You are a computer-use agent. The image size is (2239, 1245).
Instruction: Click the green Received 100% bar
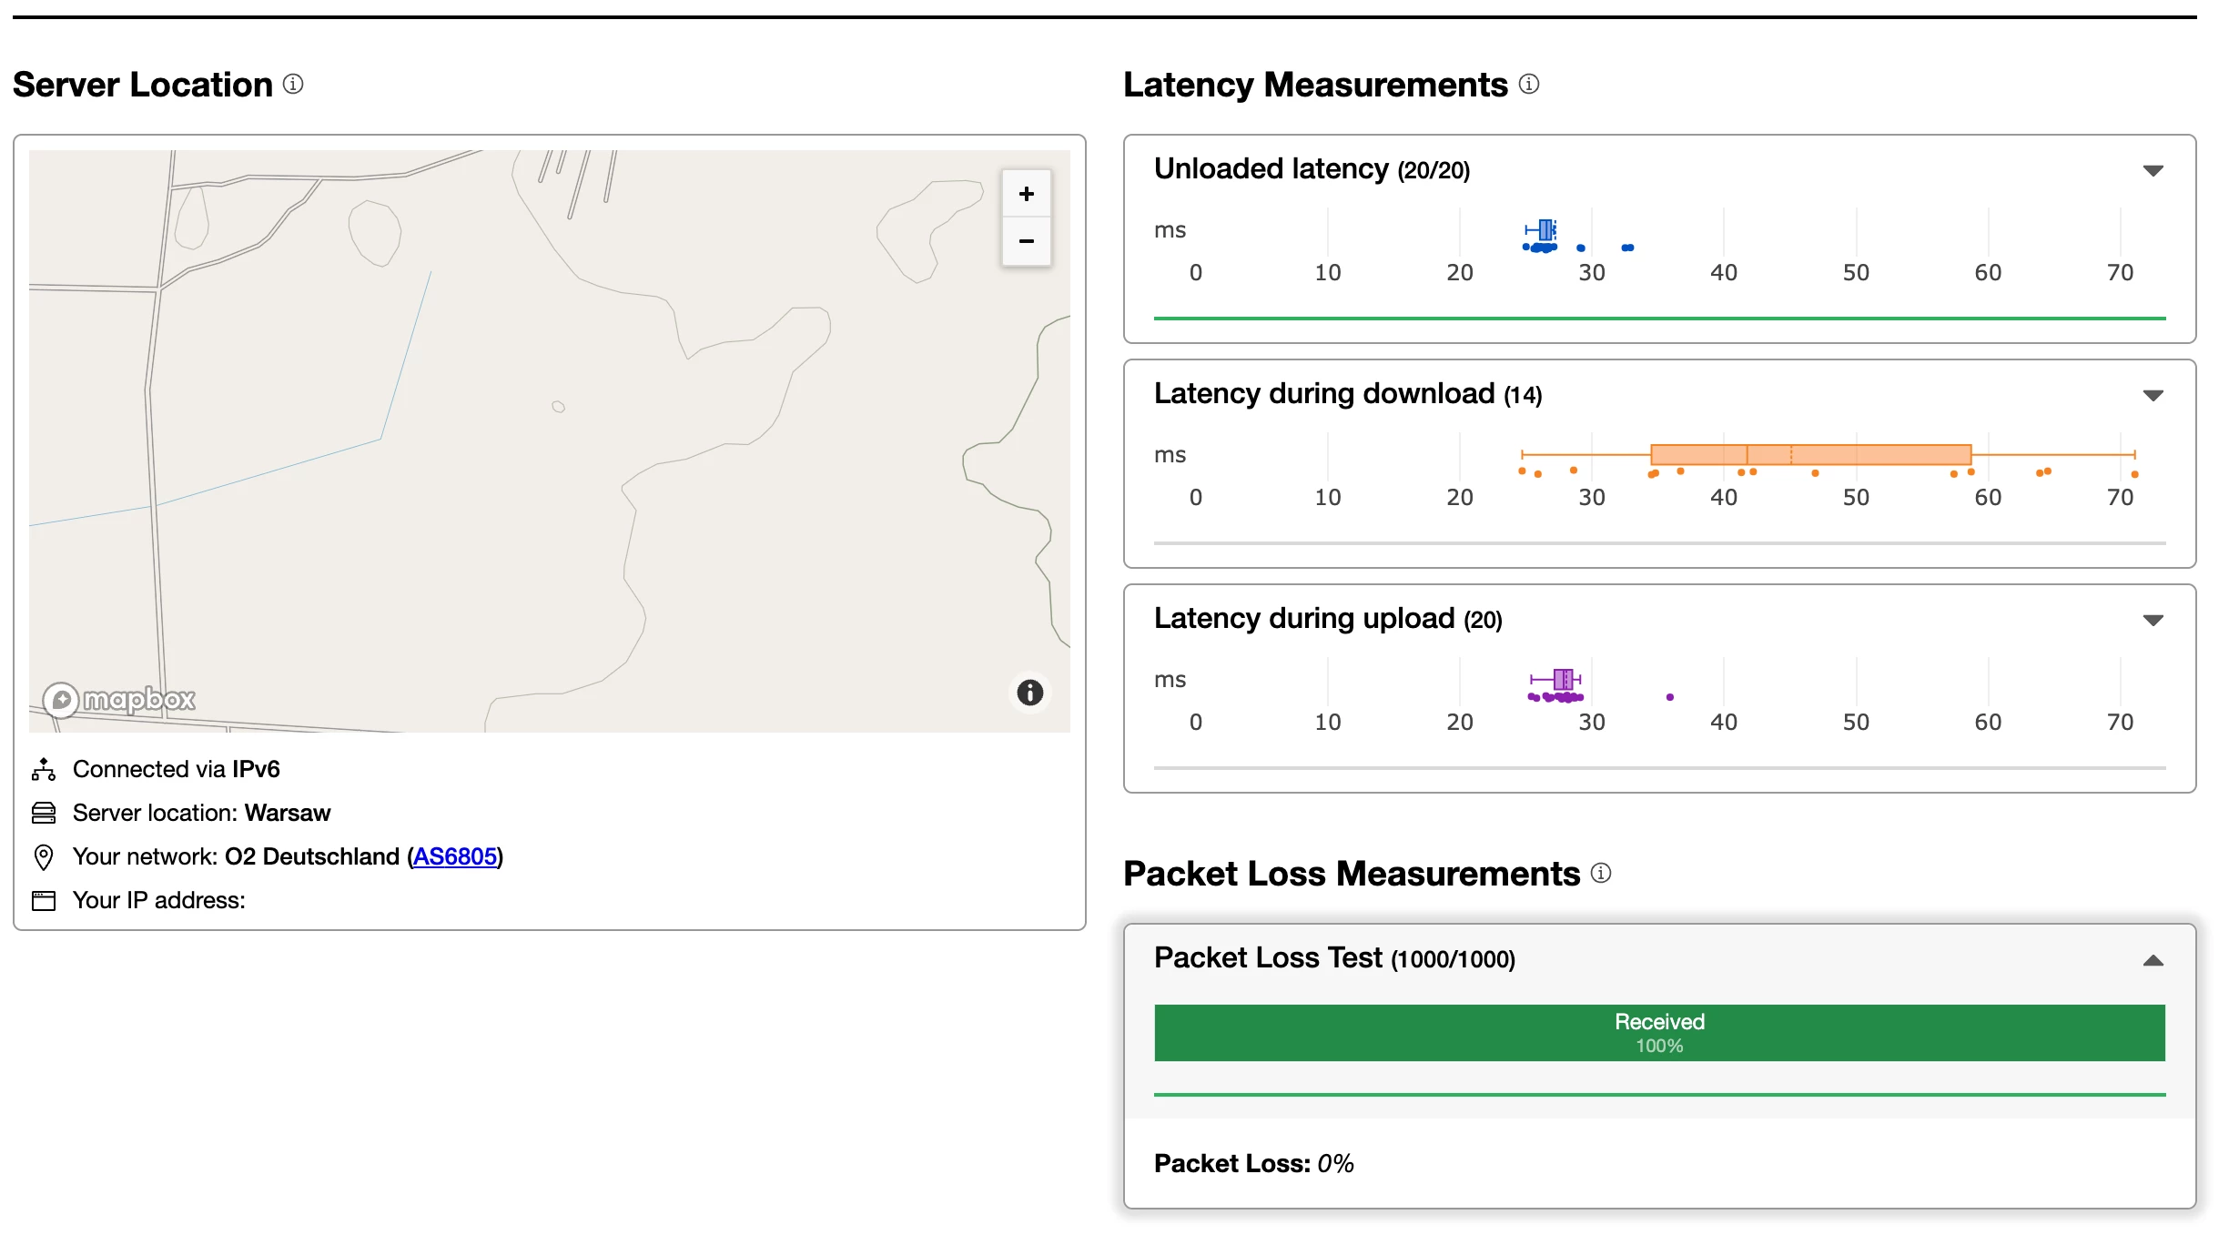coord(1659,1033)
